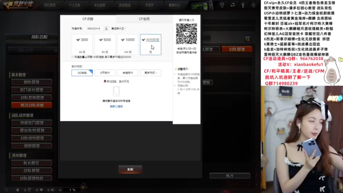The image size is (343, 193).
Task: Open 申请加入管理 in the left sidebar
Action: pyautogui.click(x=32, y=123)
